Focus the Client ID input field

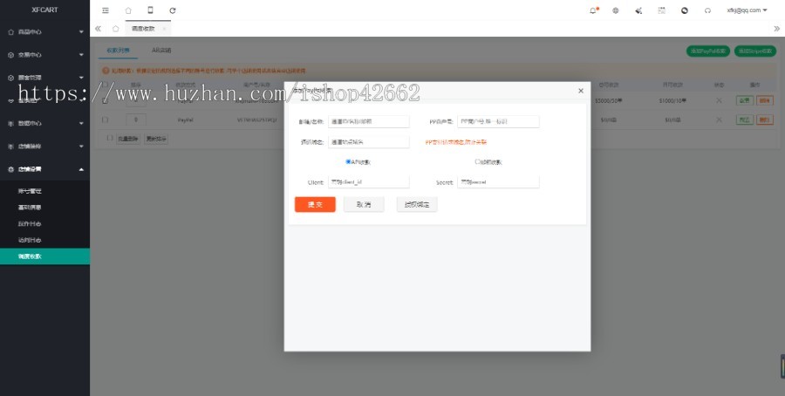[368, 182]
